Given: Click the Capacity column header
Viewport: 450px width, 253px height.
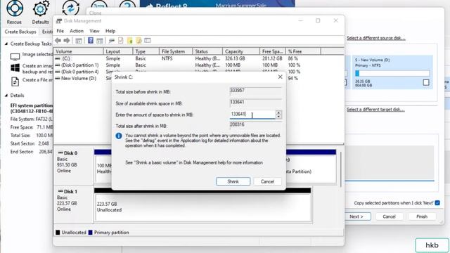Looking at the screenshot, I should point(240,51).
